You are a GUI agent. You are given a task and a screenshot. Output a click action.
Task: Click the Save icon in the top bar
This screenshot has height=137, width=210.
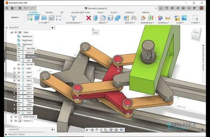20,8
